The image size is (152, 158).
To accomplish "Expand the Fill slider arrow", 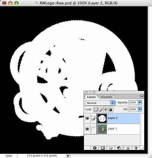I will (x=140, y=109).
